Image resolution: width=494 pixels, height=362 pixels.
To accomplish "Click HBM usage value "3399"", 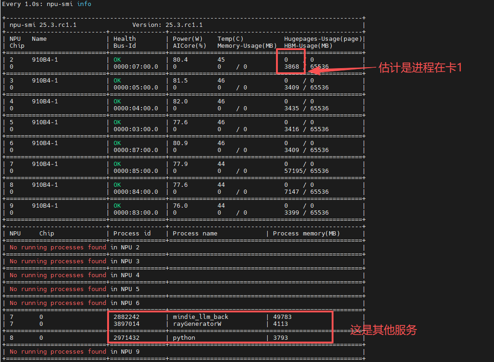I will [291, 212].
